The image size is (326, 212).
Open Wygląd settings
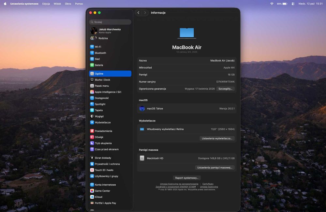110,116
